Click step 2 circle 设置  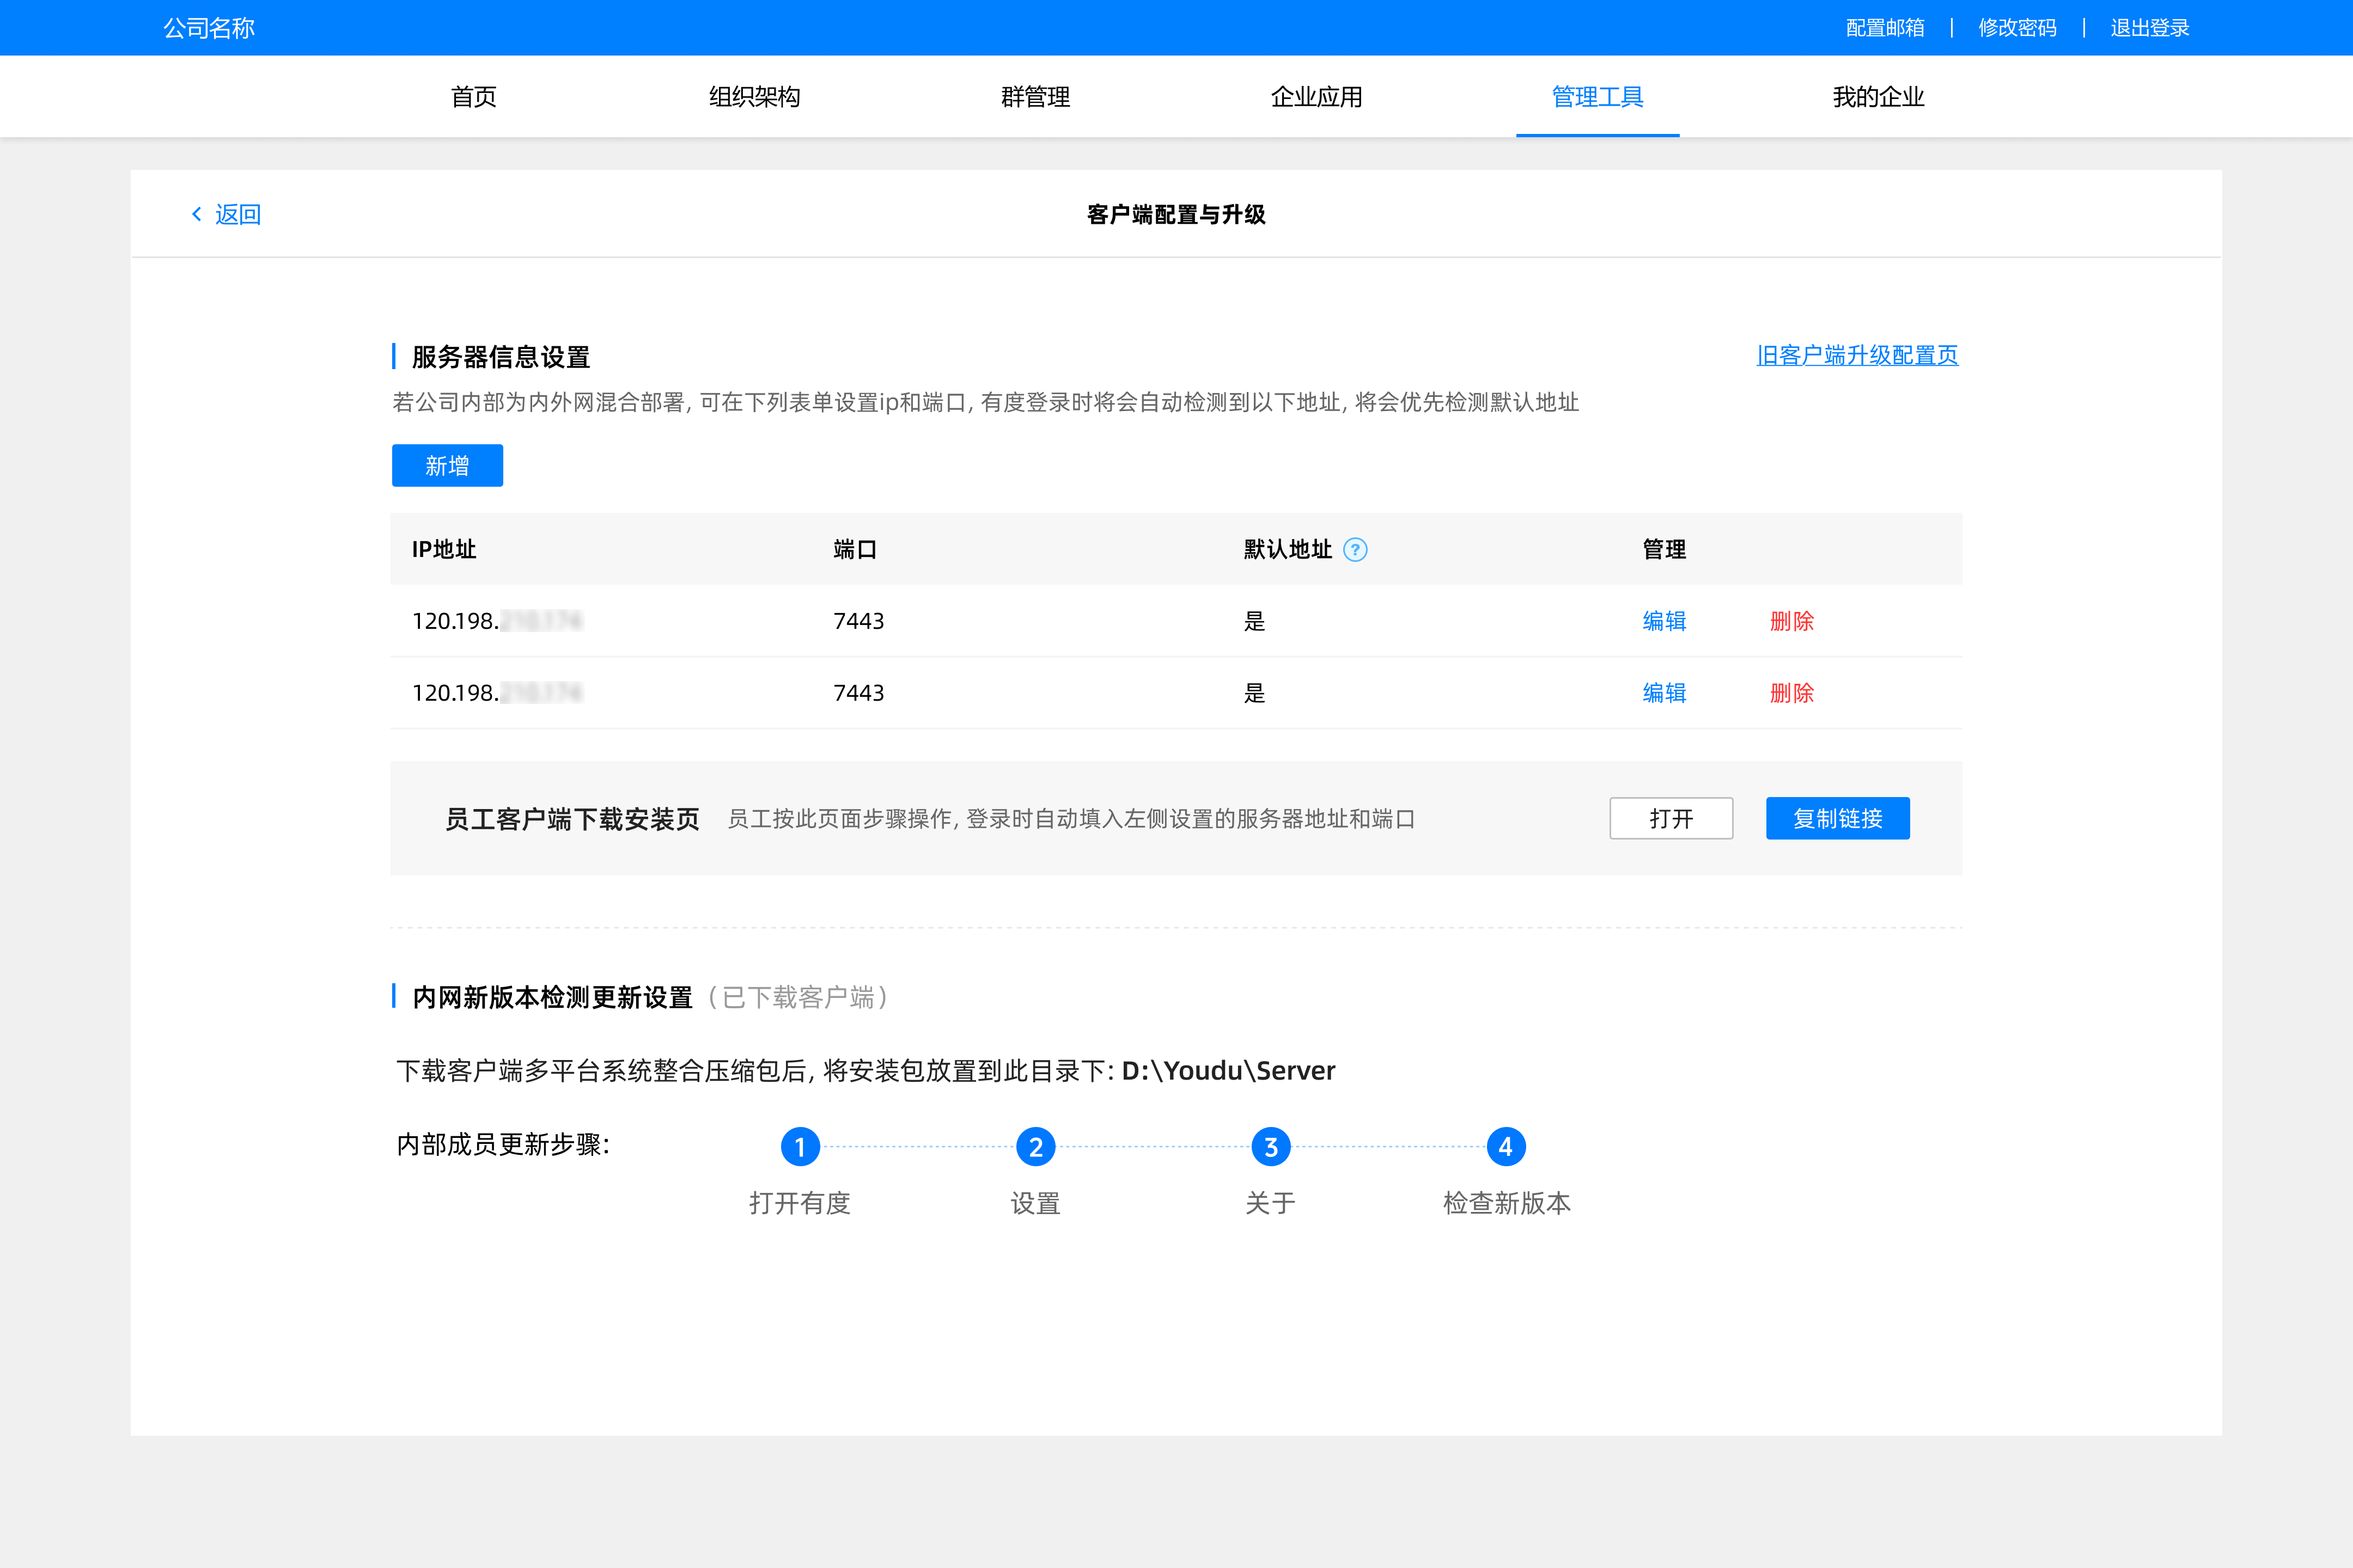tap(1035, 1146)
